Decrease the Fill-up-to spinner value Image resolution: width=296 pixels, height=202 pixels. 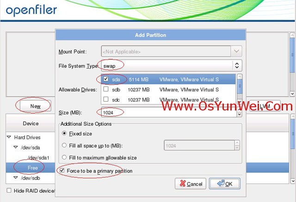pyautogui.click(x=237, y=148)
